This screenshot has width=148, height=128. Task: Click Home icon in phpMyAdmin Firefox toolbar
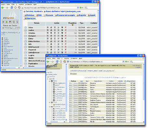click(x=19, y=7)
